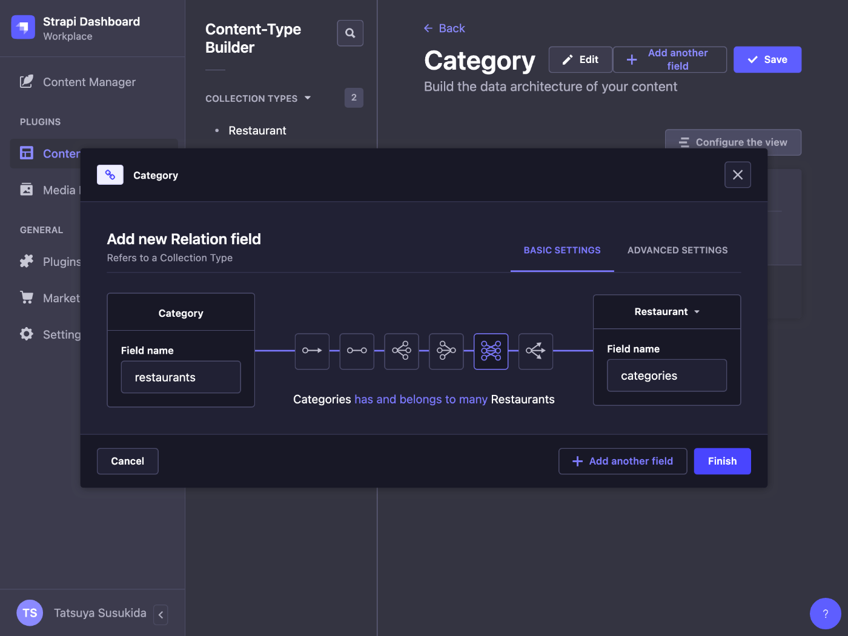Select the one-to-many relation icon
The width and height of the screenshot is (848, 636).
click(402, 351)
